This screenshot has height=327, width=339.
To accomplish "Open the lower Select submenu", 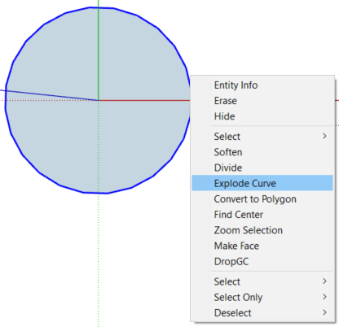I will tap(262, 281).
